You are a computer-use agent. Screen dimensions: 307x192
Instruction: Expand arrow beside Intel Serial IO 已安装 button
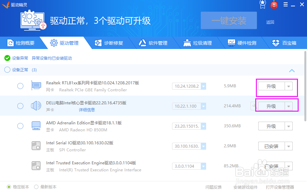[289, 146]
